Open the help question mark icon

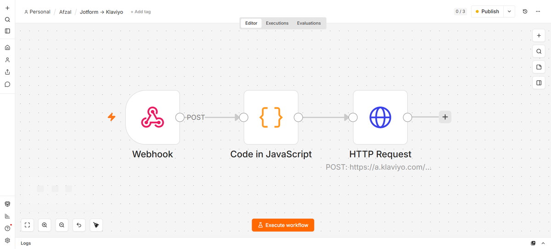point(7,228)
